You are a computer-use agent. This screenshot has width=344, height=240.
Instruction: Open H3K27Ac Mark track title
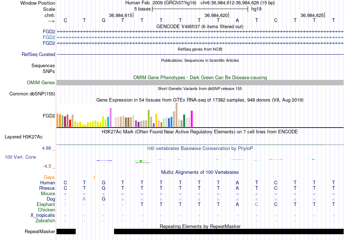point(200,132)
